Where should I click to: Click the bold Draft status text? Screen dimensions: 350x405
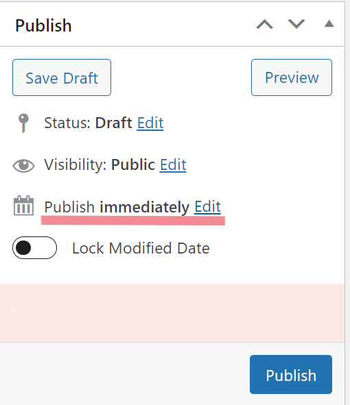pos(113,123)
